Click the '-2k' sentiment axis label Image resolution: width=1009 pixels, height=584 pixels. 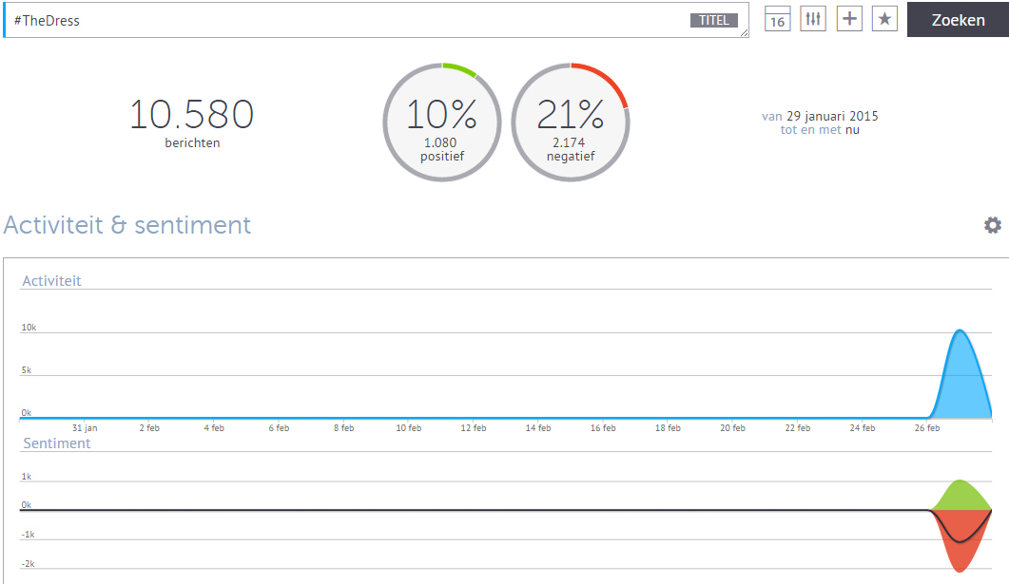28,564
